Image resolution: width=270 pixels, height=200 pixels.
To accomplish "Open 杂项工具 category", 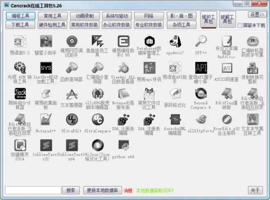I will (182, 25).
